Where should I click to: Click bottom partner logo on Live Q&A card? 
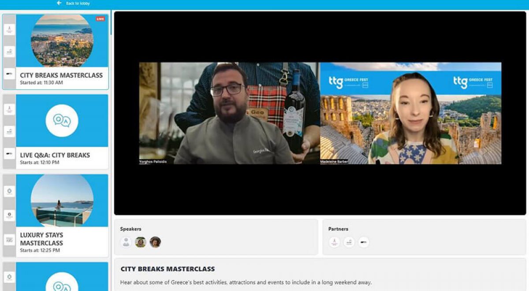click(x=9, y=153)
